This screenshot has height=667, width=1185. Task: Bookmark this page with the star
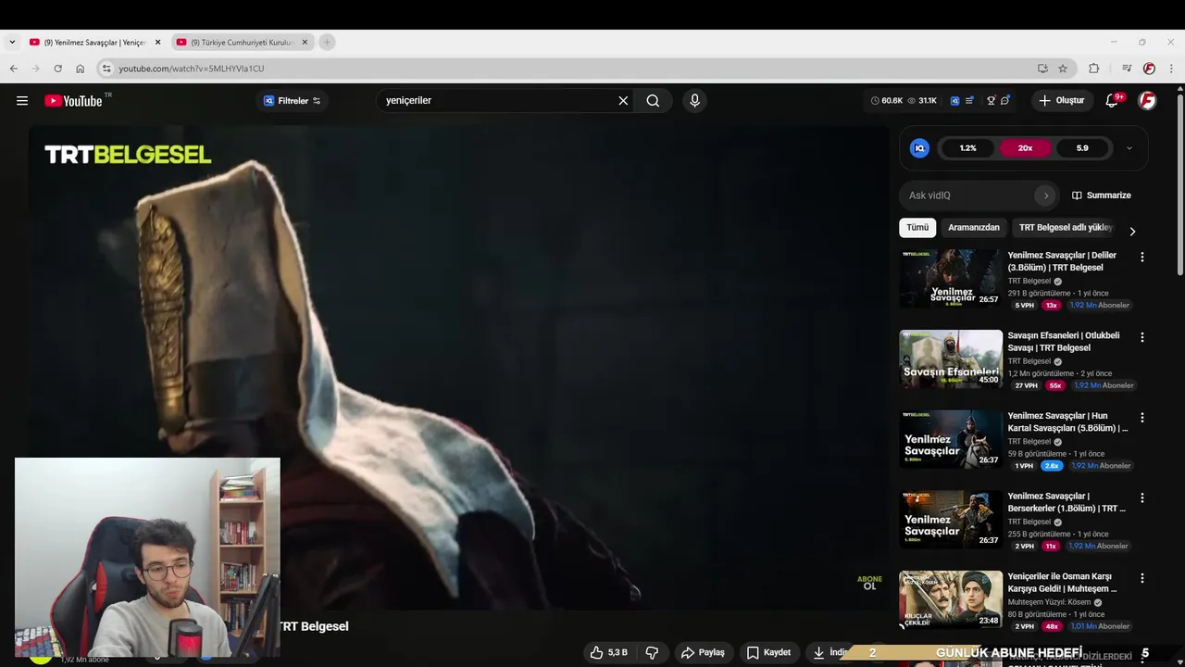pyautogui.click(x=1063, y=69)
